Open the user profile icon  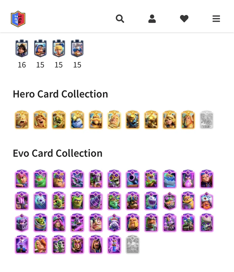point(152,18)
